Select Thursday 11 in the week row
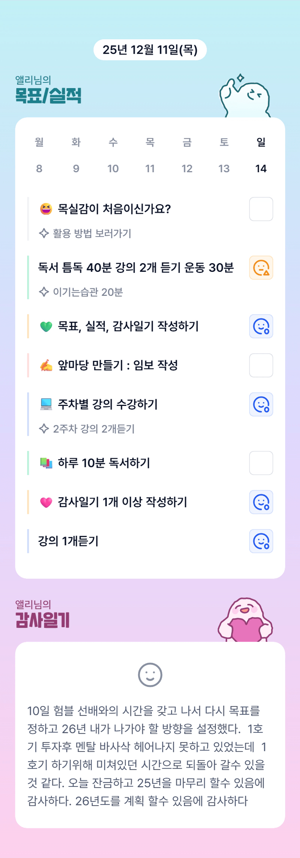300x858 pixels. point(150,169)
